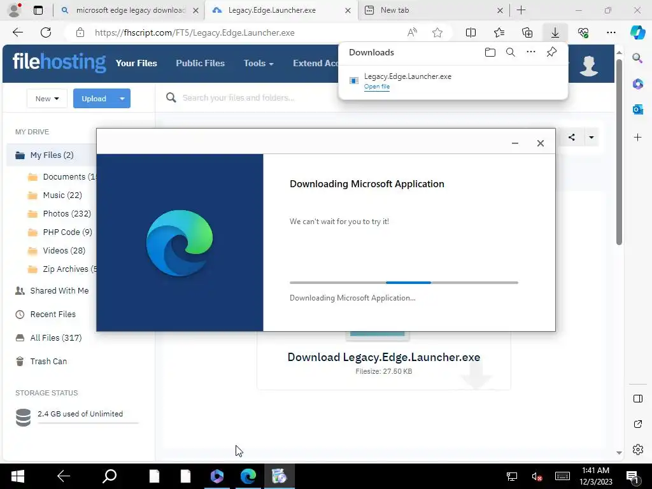Open the Microsoft 365 sidebar icon
652x489 pixels.
point(637,83)
